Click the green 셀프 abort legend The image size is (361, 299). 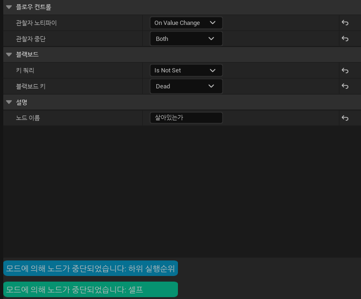coord(91,289)
